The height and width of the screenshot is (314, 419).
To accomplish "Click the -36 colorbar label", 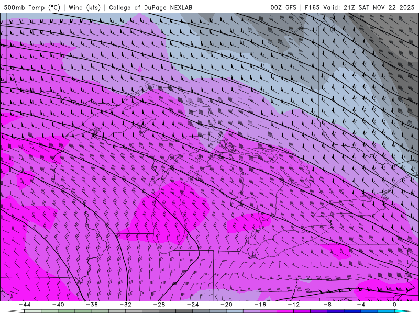I will click(x=92, y=305).
